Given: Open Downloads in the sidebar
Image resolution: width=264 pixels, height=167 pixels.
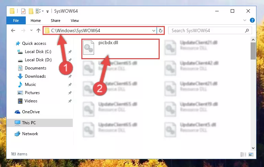Looking at the screenshot, I should click(35, 76).
